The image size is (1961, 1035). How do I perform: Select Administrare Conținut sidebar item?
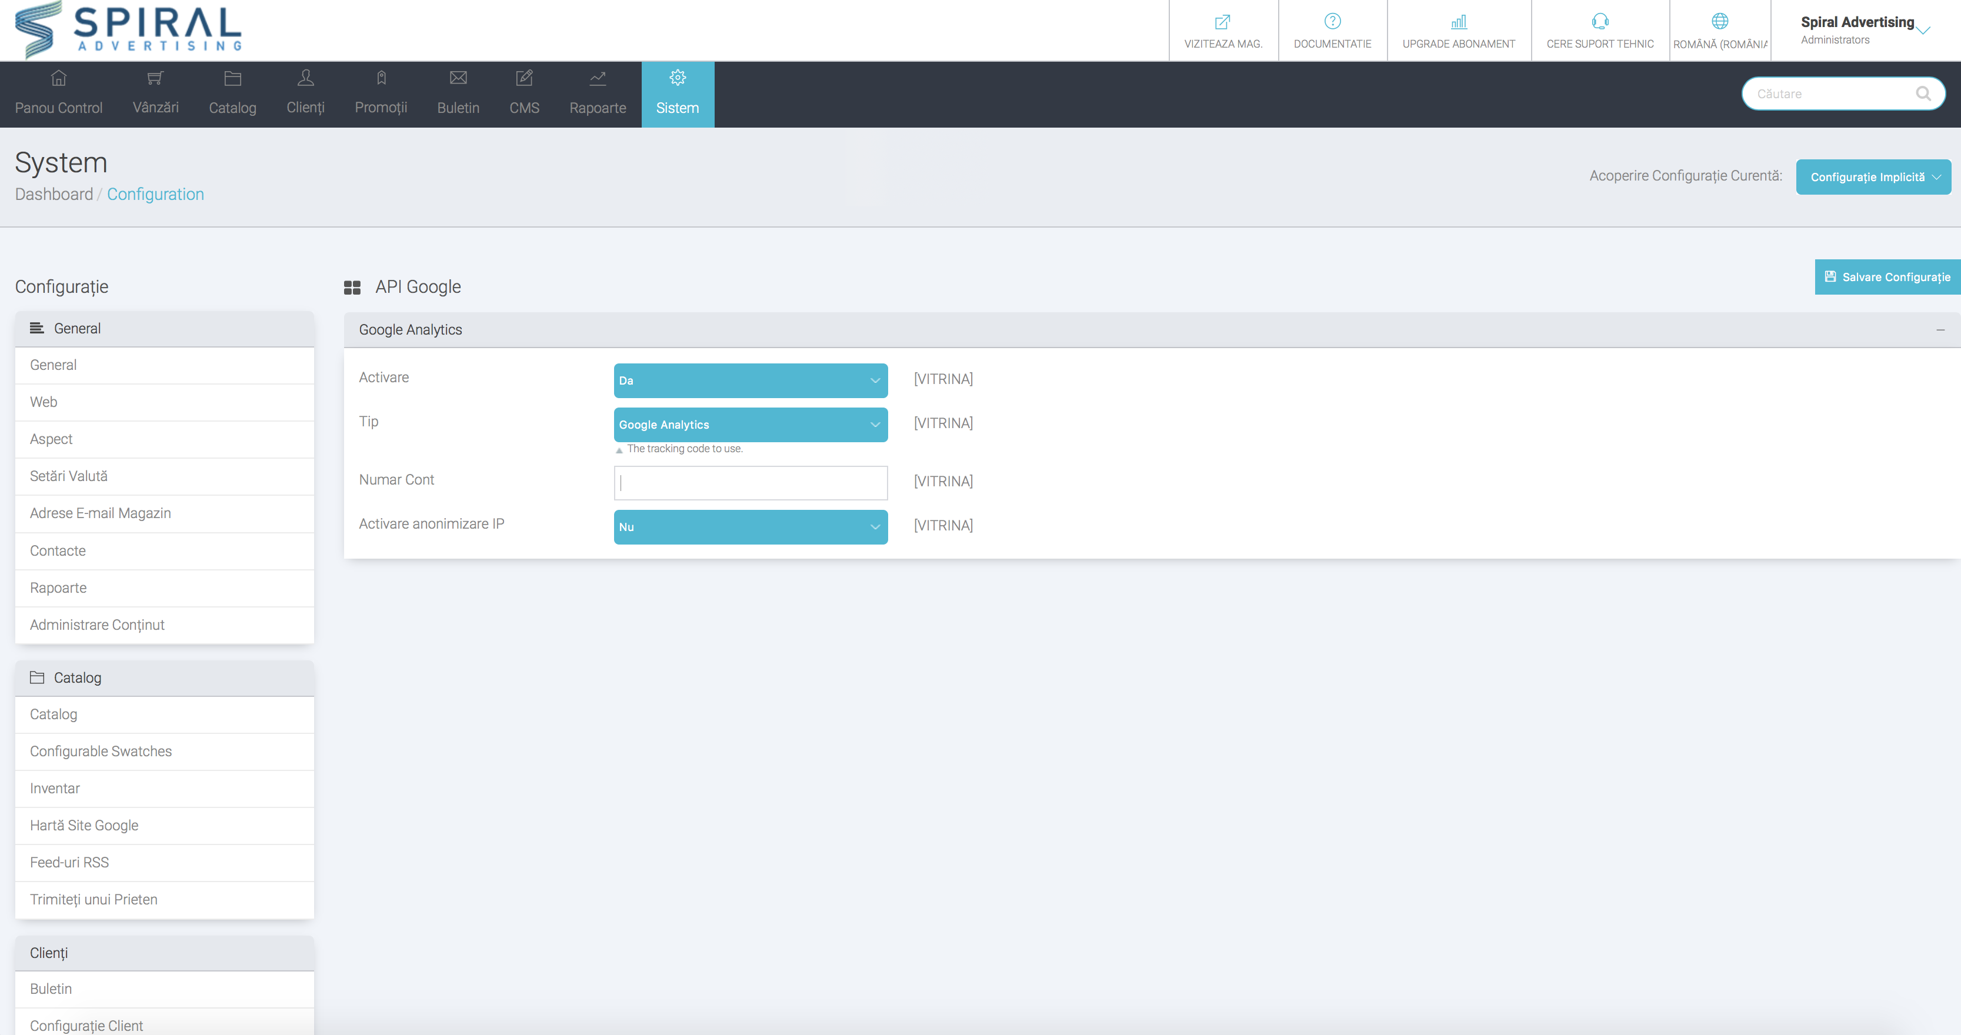click(x=165, y=625)
